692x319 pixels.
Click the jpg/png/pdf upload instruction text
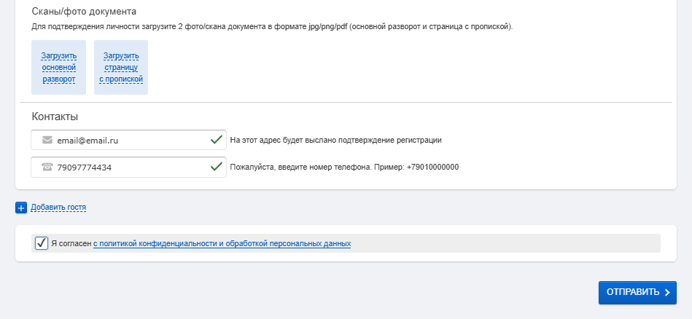(x=273, y=27)
